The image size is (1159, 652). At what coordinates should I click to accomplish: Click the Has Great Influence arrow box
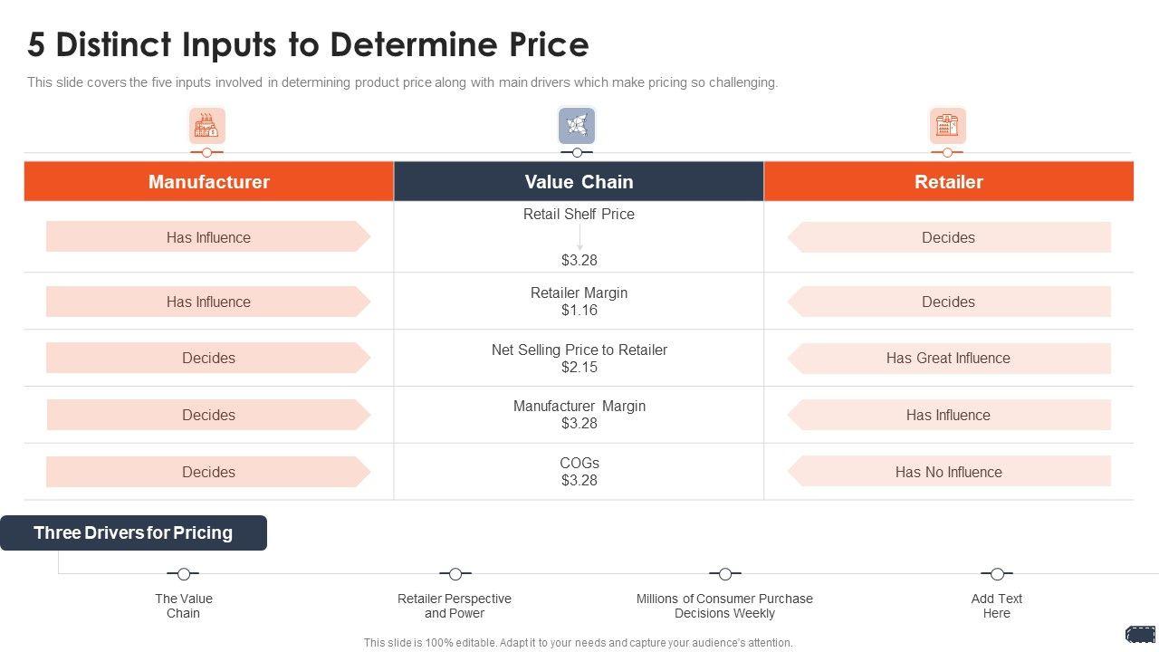(948, 359)
